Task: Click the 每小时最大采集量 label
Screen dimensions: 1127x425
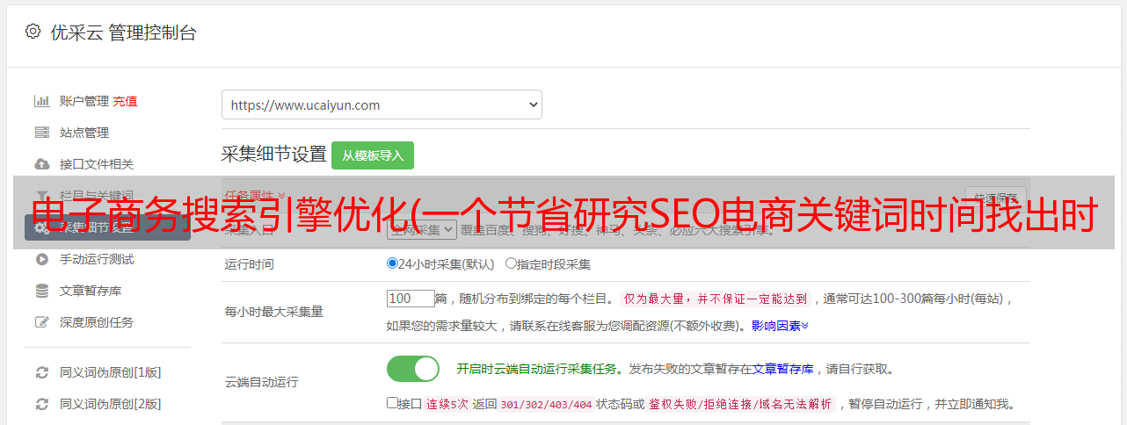Action: (274, 311)
